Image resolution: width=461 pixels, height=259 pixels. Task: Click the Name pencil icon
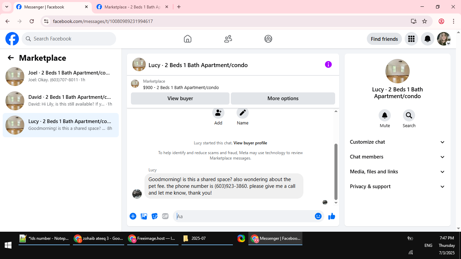(x=243, y=113)
